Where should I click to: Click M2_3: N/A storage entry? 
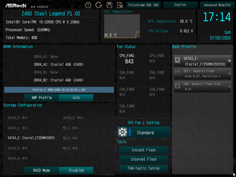70,148
